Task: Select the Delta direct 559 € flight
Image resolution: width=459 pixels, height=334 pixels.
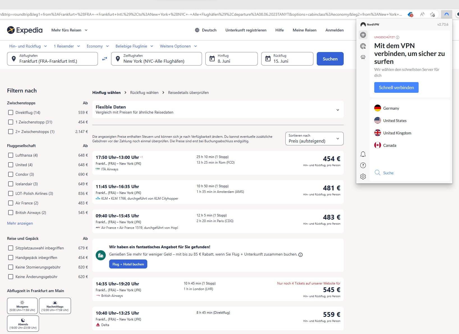Action: 218,319
